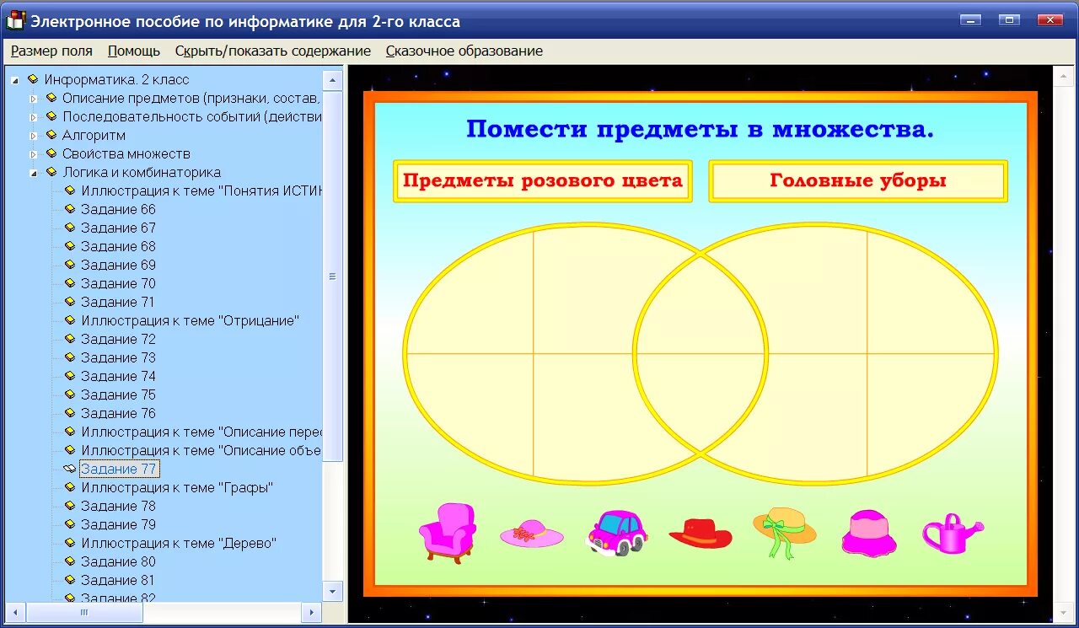Click the Головные уборы set label

point(858,180)
